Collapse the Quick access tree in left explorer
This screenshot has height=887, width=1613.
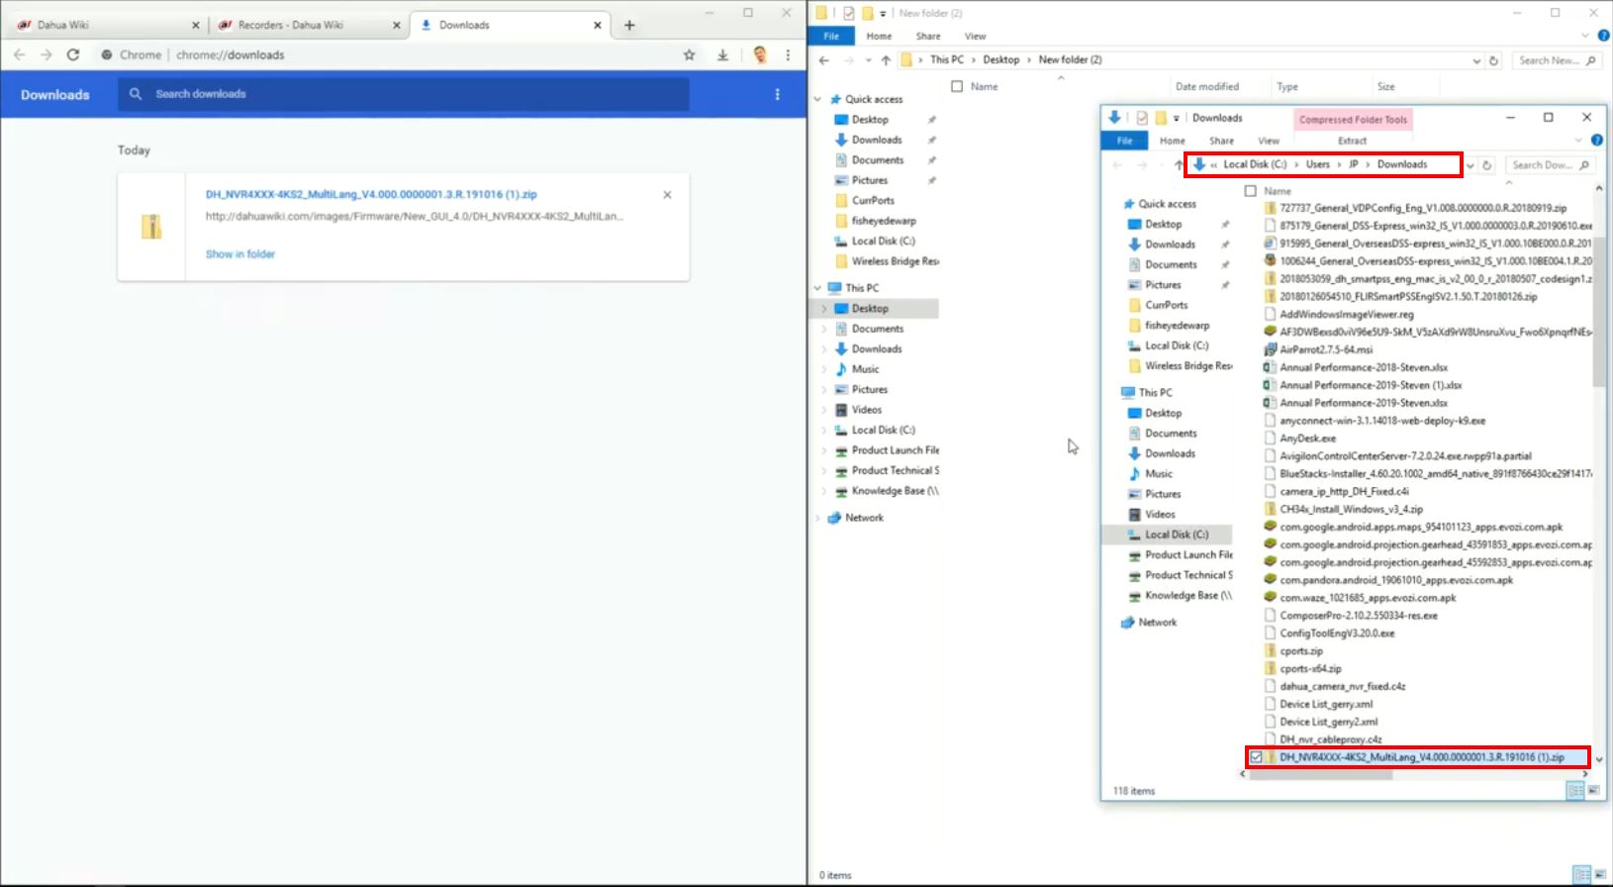click(818, 99)
